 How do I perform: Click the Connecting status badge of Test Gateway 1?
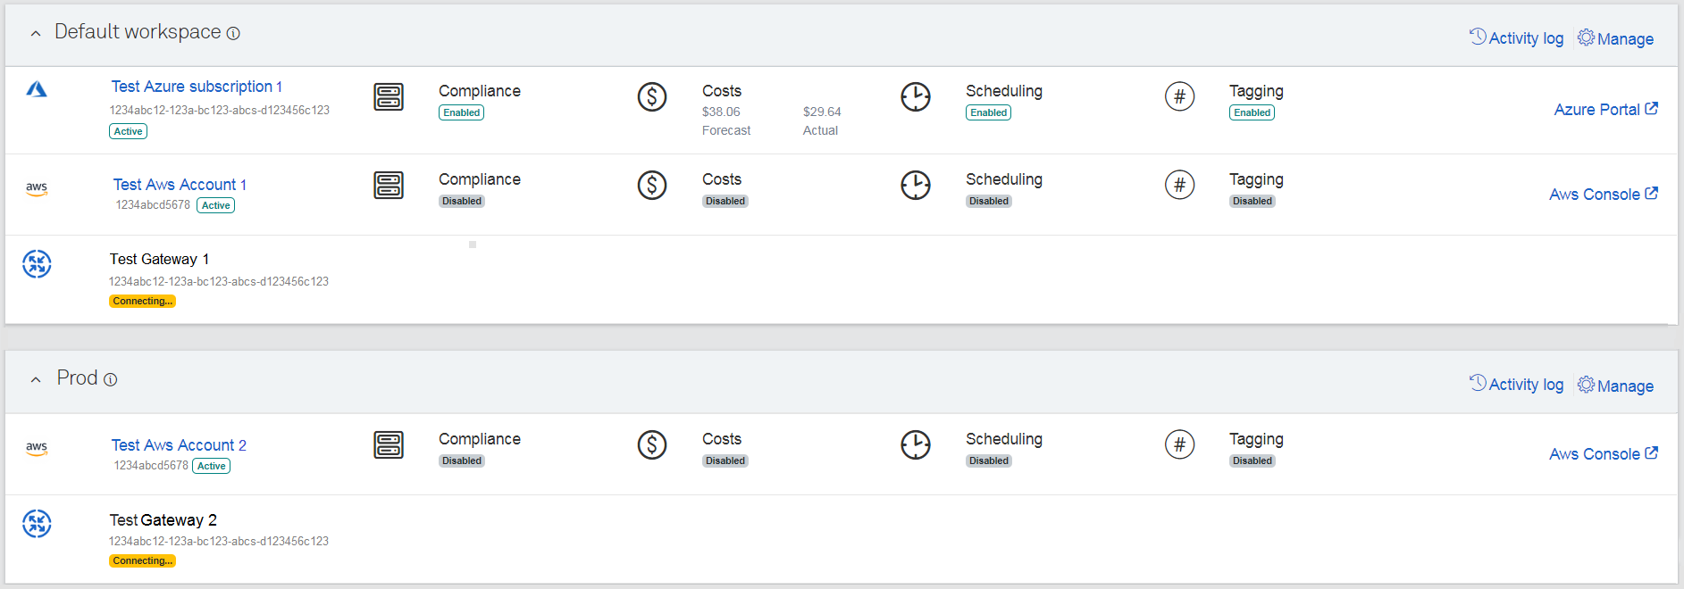tap(142, 302)
